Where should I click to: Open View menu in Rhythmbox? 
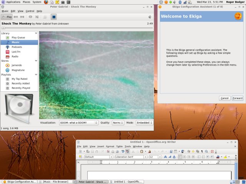(20, 11)
